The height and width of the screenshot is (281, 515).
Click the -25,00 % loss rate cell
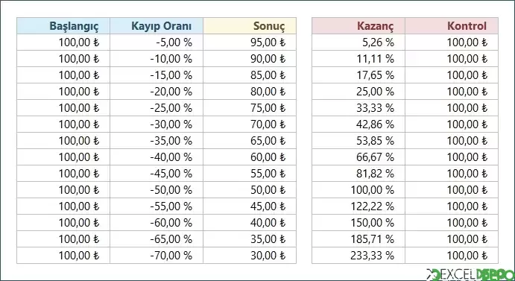[157, 108]
